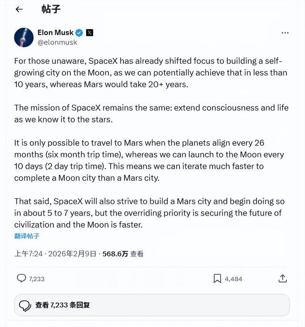Click the double chat bubble icon in reply bar
The height and width of the screenshot is (327, 305).
[25, 305]
